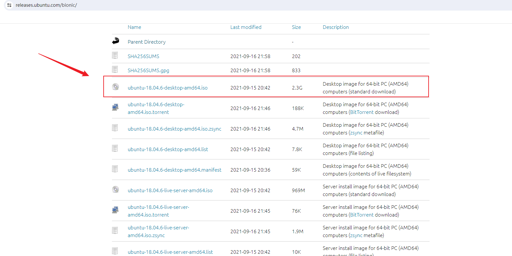Click the 2.3G size value
The image size is (512, 256).
tap(297, 88)
